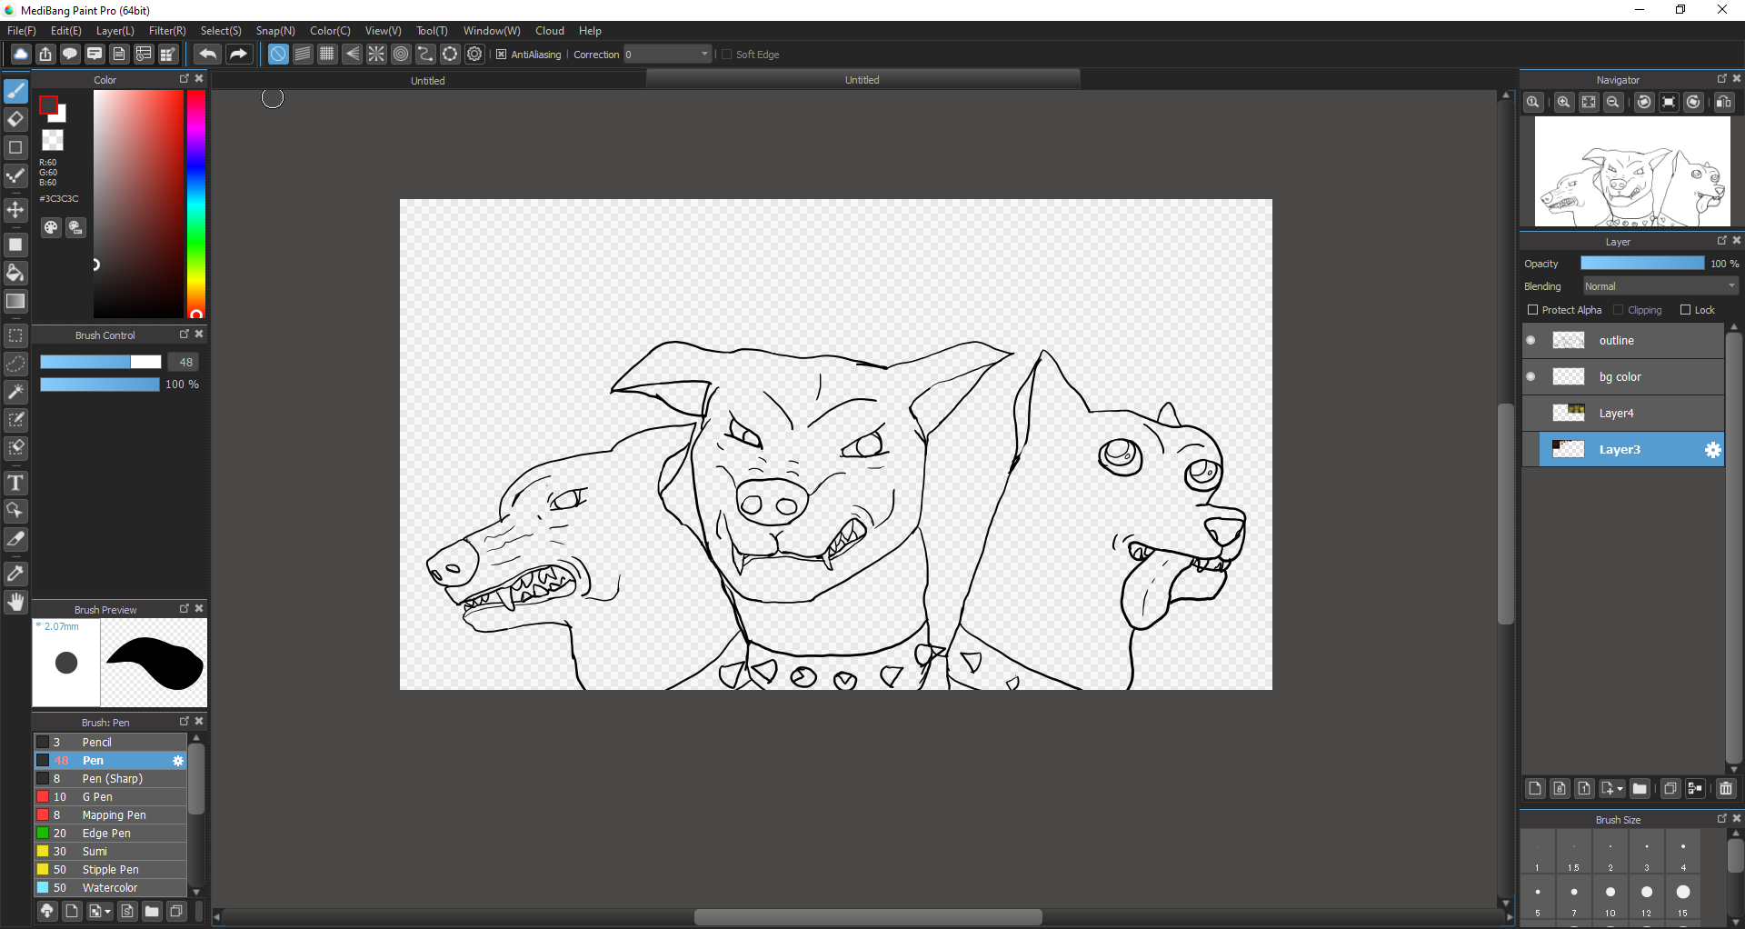Select the outline layer row
This screenshot has height=929, width=1745.
point(1623,340)
